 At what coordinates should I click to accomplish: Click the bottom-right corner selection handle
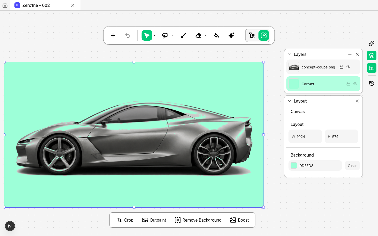coord(264,207)
